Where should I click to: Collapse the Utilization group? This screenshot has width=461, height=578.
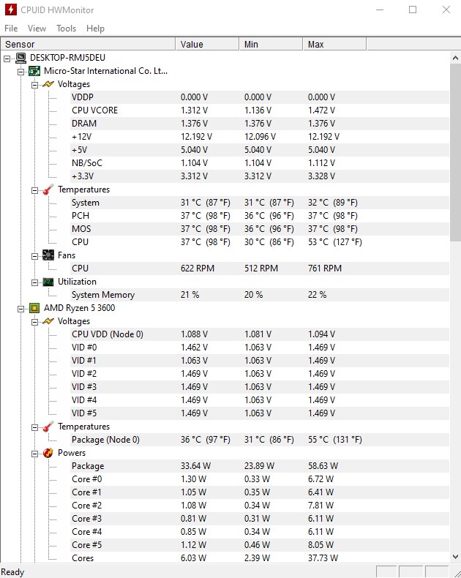pyautogui.click(x=34, y=282)
